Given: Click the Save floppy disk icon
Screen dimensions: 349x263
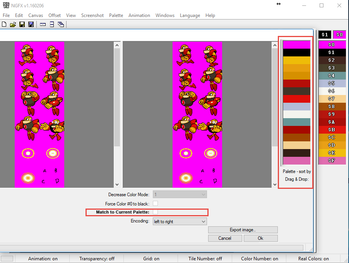Looking at the screenshot, I should click(x=22, y=24).
